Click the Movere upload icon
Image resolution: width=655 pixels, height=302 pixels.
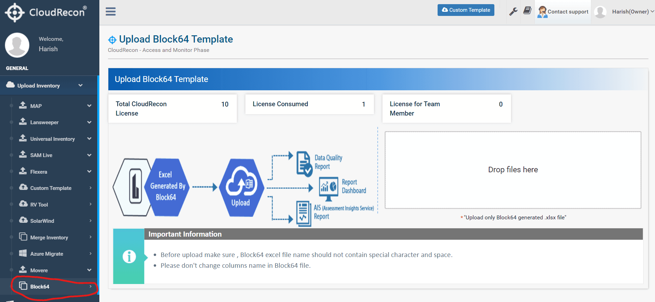[x=23, y=269]
